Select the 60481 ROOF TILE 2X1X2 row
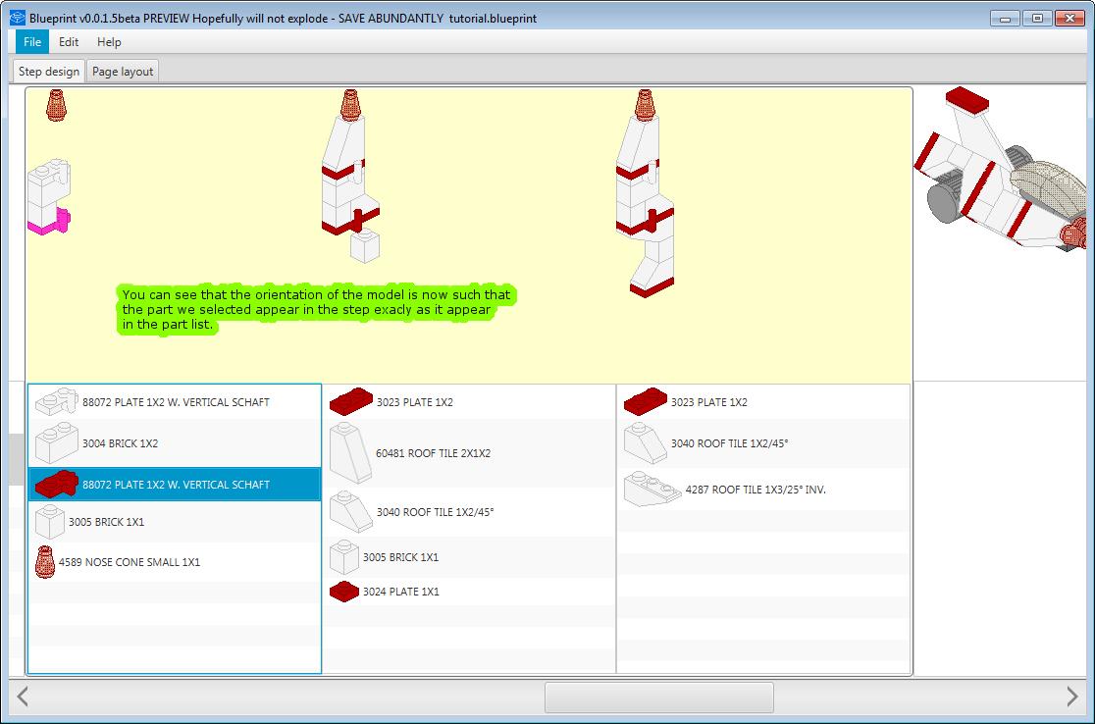Screen dimensions: 1095x724 click(x=469, y=453)
